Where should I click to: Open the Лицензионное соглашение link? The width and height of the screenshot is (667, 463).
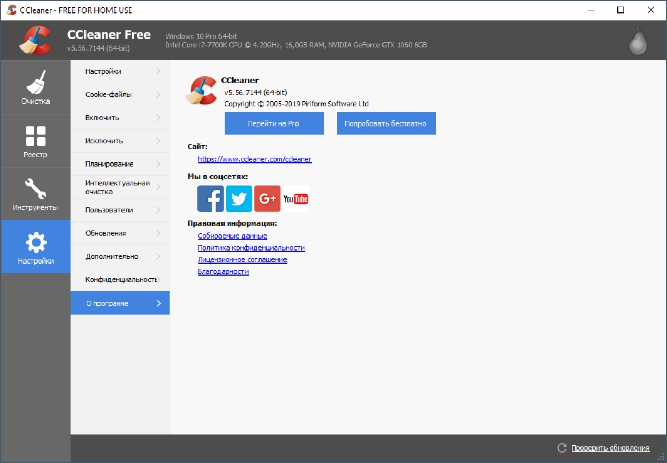(x=242, y=260)
